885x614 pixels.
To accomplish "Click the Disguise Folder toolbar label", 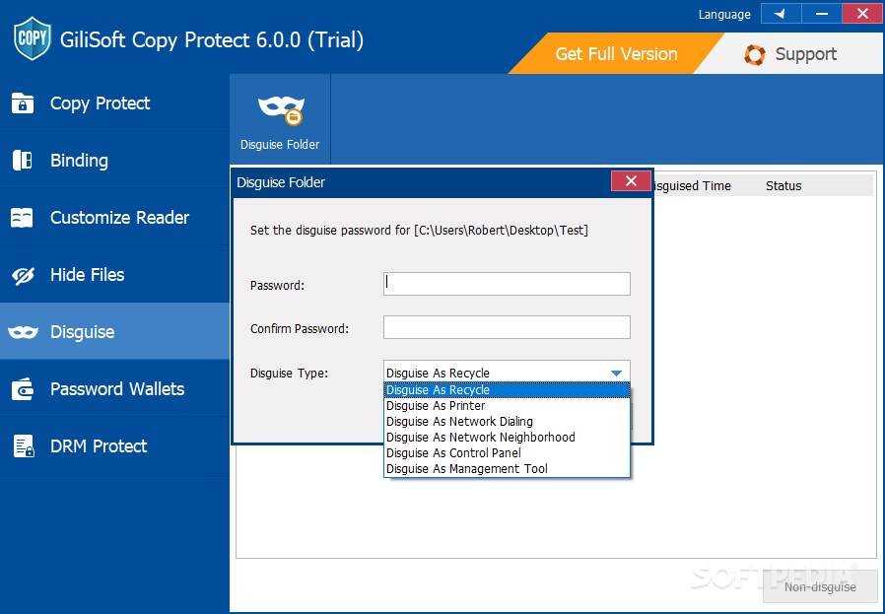I will [x=280, y=145].
